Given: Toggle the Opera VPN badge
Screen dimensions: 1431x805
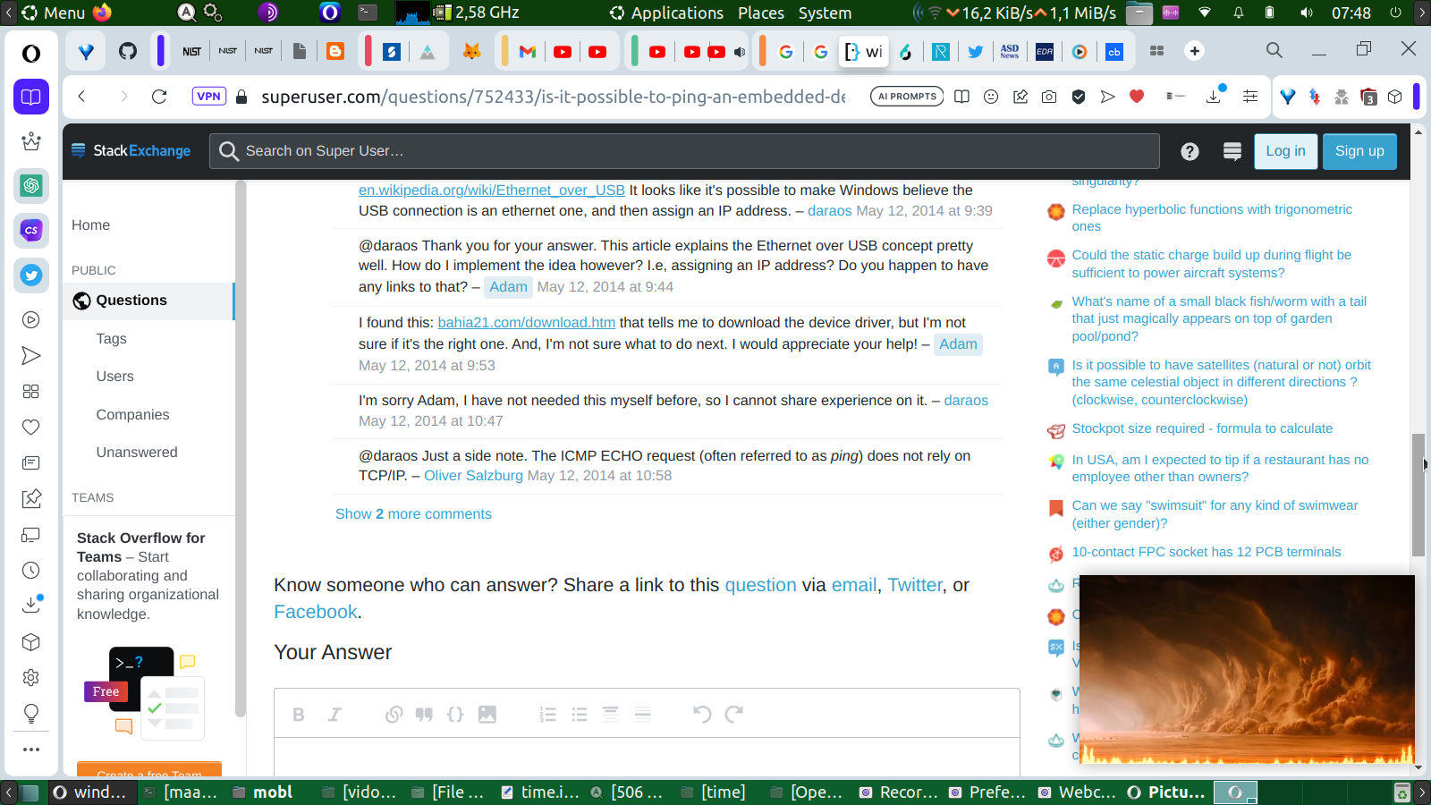Looking at the screenshot, I should (209, 97).
